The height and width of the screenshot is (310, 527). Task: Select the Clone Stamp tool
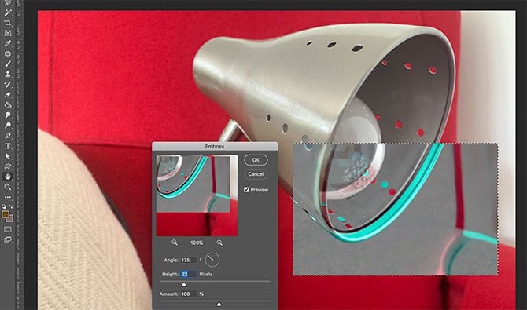8,74
